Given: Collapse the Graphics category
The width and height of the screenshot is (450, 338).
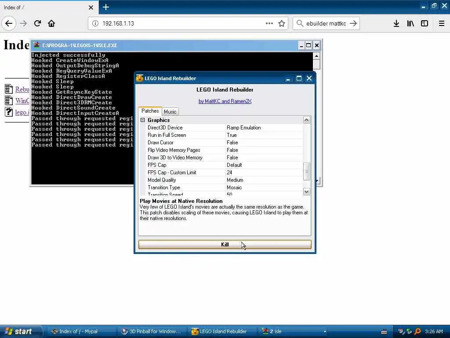Looking at the screenshot, I should (143, 120).
